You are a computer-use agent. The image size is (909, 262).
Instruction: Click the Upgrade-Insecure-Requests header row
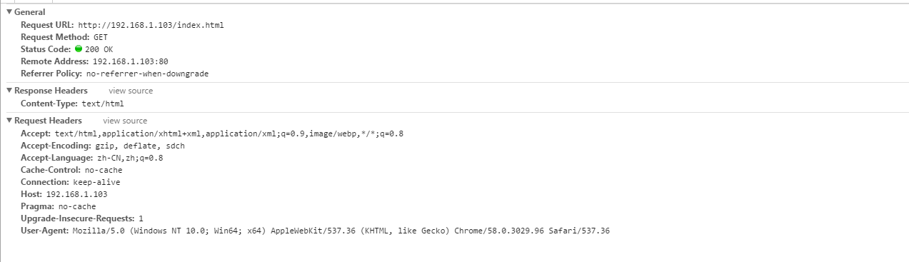(82, 218)
